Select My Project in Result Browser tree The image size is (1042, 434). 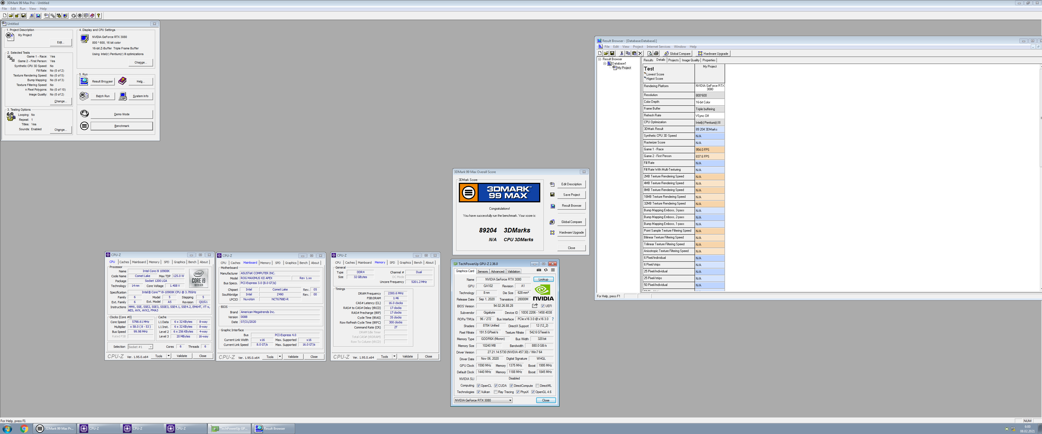[x=624, y=68]
